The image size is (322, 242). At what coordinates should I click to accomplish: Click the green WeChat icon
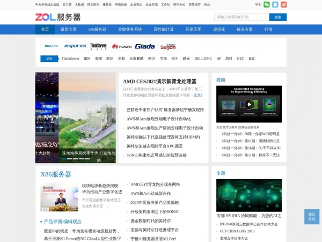click(267, 4)
